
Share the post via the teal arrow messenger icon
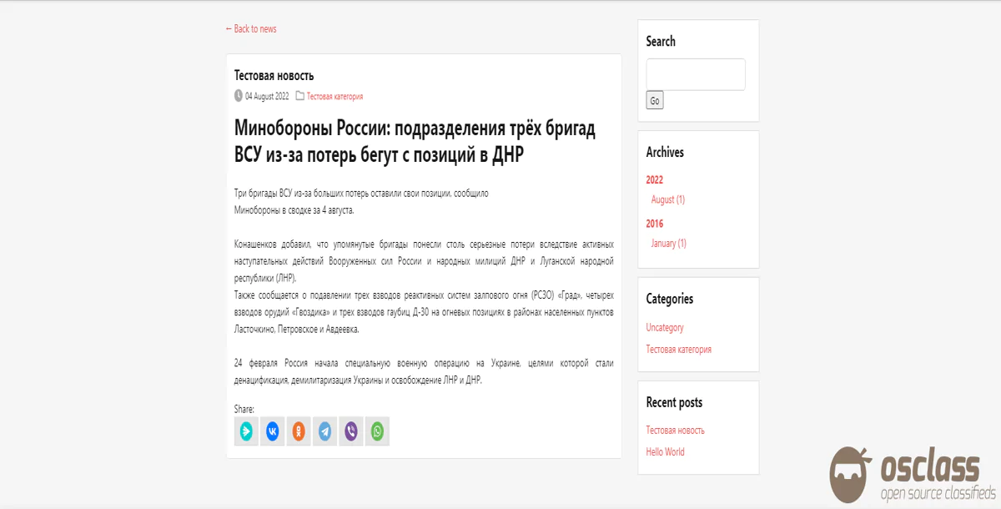tap(246, 431)
